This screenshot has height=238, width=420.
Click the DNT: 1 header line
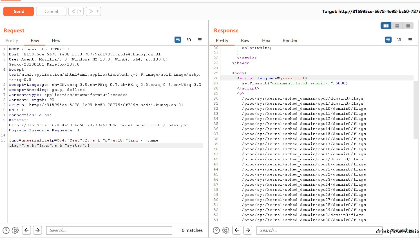click(x=16, y=110)
